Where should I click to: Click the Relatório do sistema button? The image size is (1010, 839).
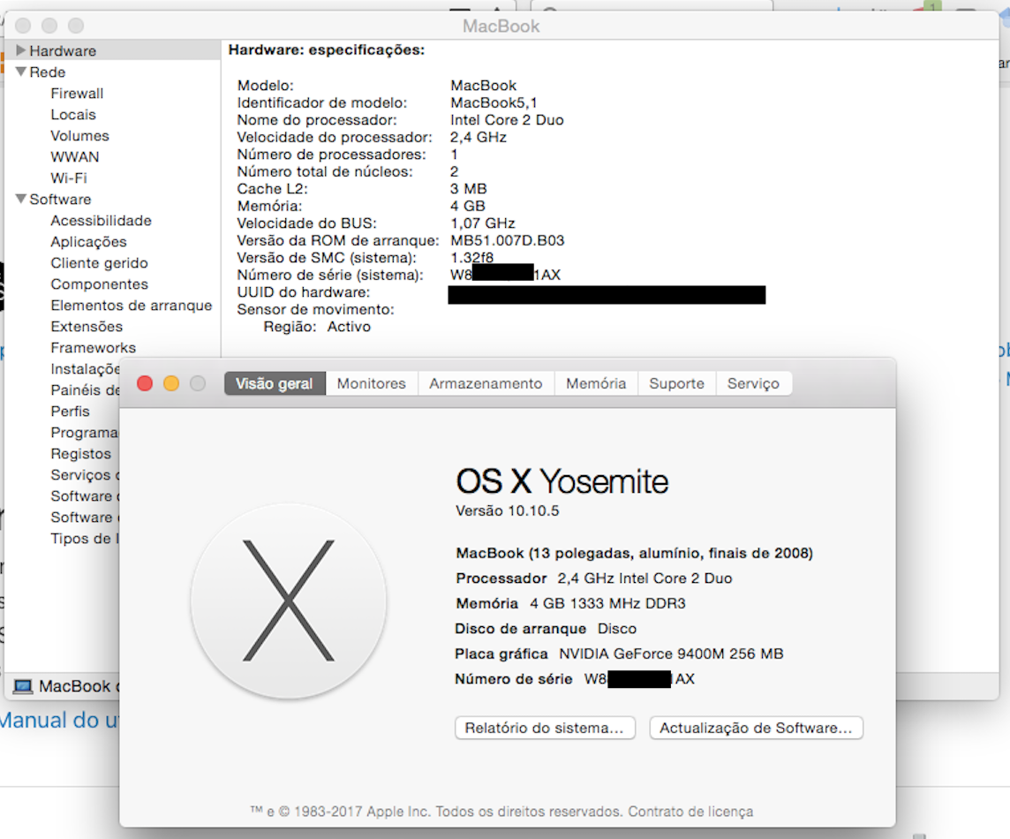pos(545,729)
